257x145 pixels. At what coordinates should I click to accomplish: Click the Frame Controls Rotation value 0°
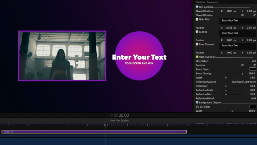254,65
